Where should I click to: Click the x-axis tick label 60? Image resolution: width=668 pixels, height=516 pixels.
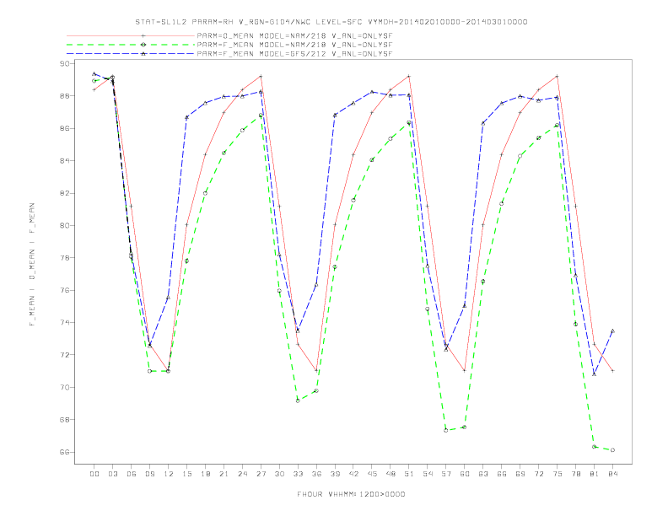(x=465, y=474)
